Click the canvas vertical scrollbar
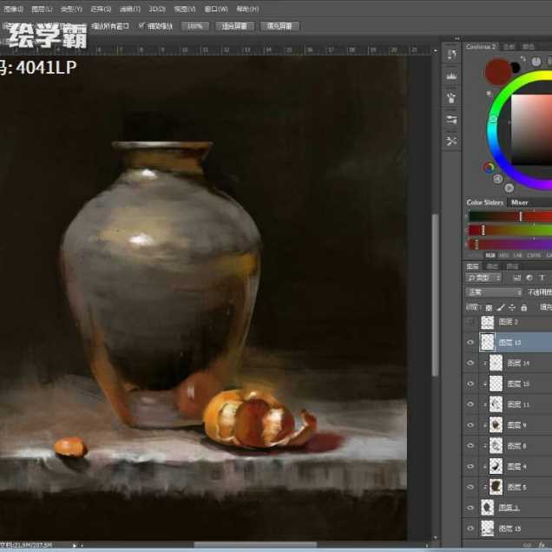Image resolution: width=552 pixels, height=552 pixels. pyautogui.click(x=436, y=295)
